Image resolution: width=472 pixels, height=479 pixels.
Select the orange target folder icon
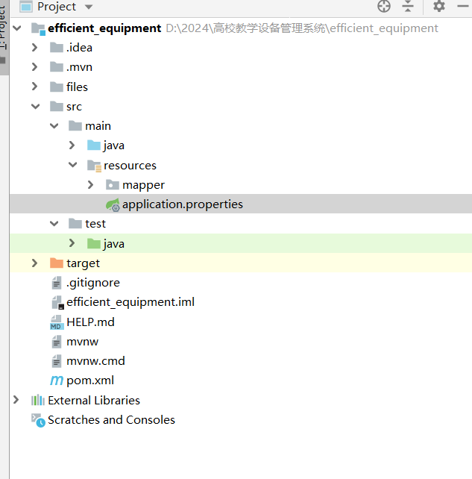(x=56, y=263)
